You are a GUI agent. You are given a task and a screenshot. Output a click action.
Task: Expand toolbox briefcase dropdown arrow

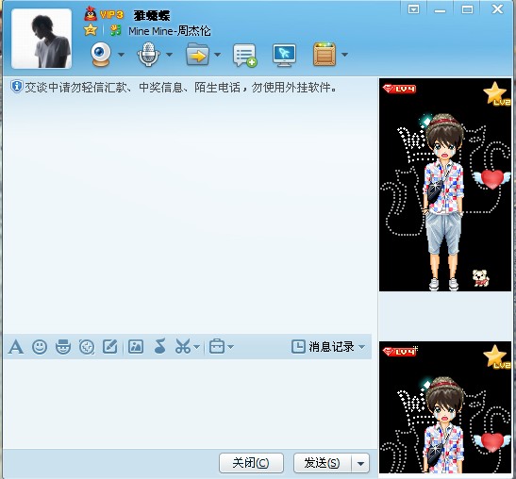click(x=231, y=347)
